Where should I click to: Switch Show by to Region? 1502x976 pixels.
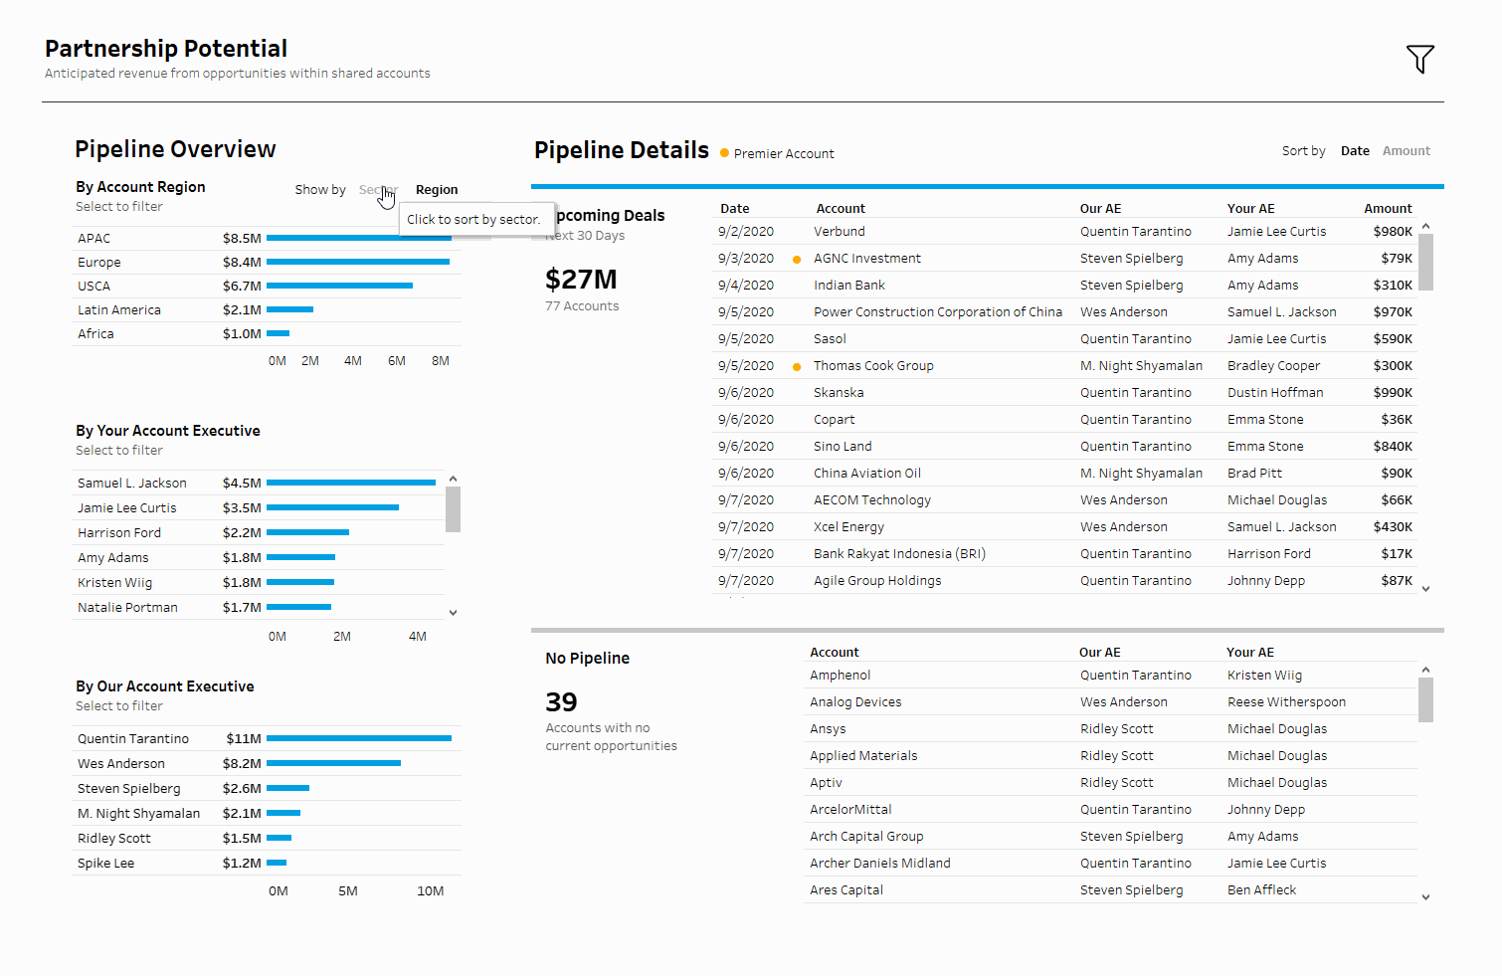pos(437,189)
